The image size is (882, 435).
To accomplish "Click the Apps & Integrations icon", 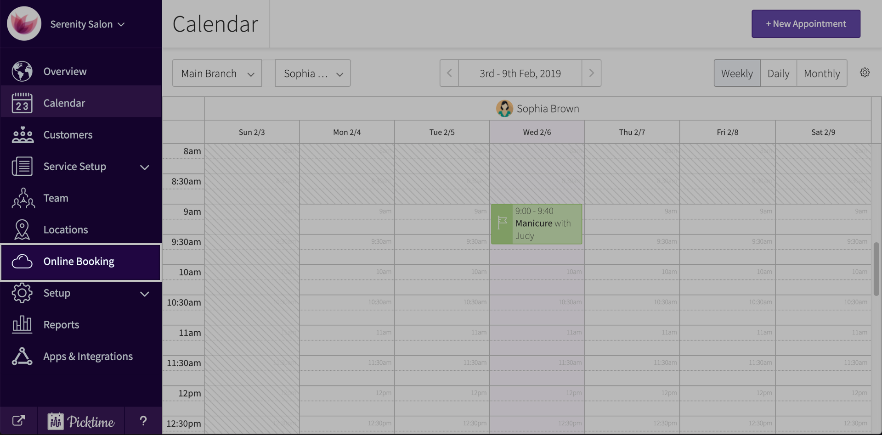I will (x=22, y=356).
